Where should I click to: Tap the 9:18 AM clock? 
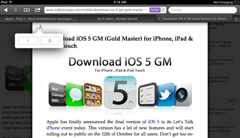point(120,2)
